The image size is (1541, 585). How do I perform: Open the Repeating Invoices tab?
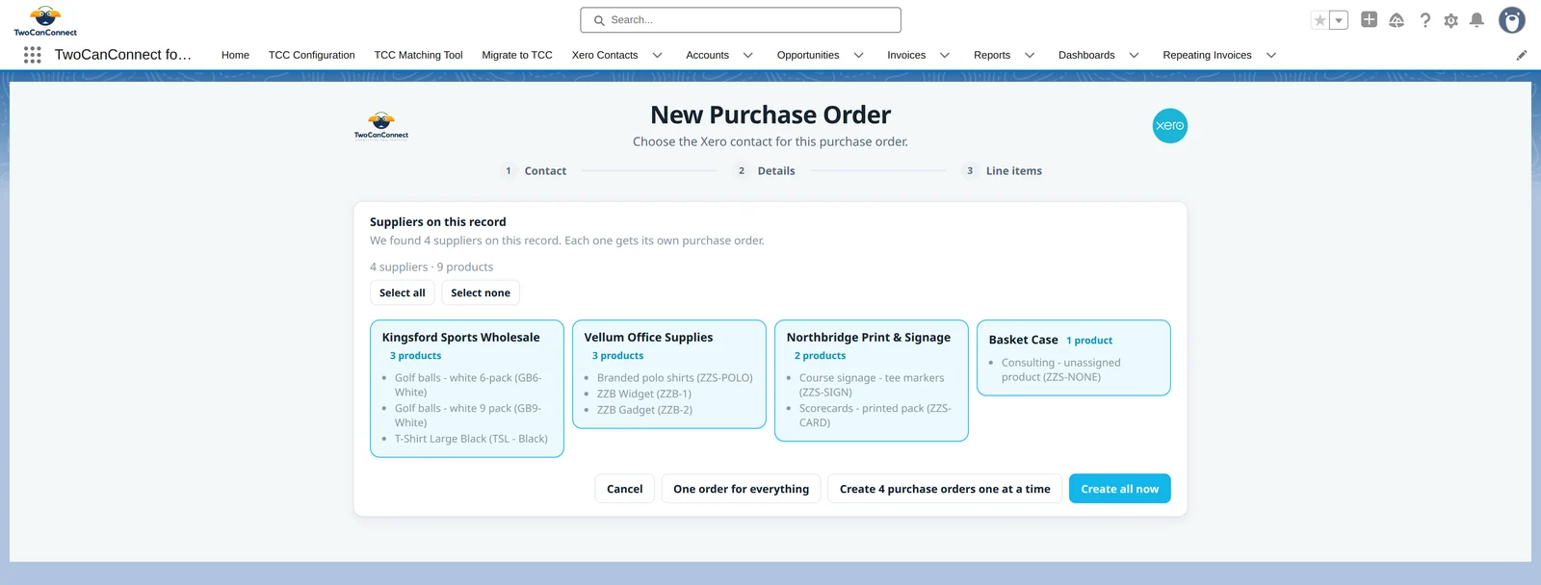click(x=1207, y=55)
